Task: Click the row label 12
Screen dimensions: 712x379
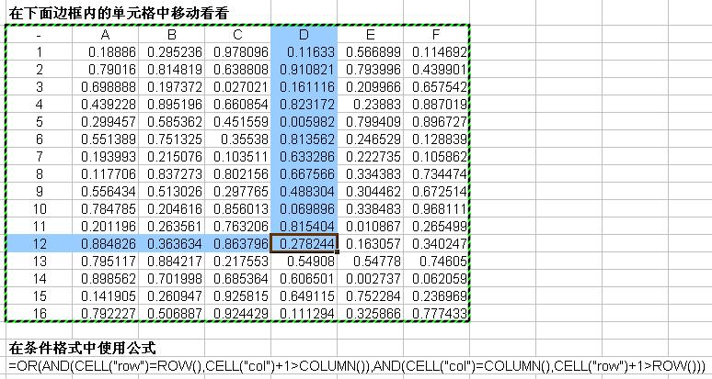Action: (39, 243)
